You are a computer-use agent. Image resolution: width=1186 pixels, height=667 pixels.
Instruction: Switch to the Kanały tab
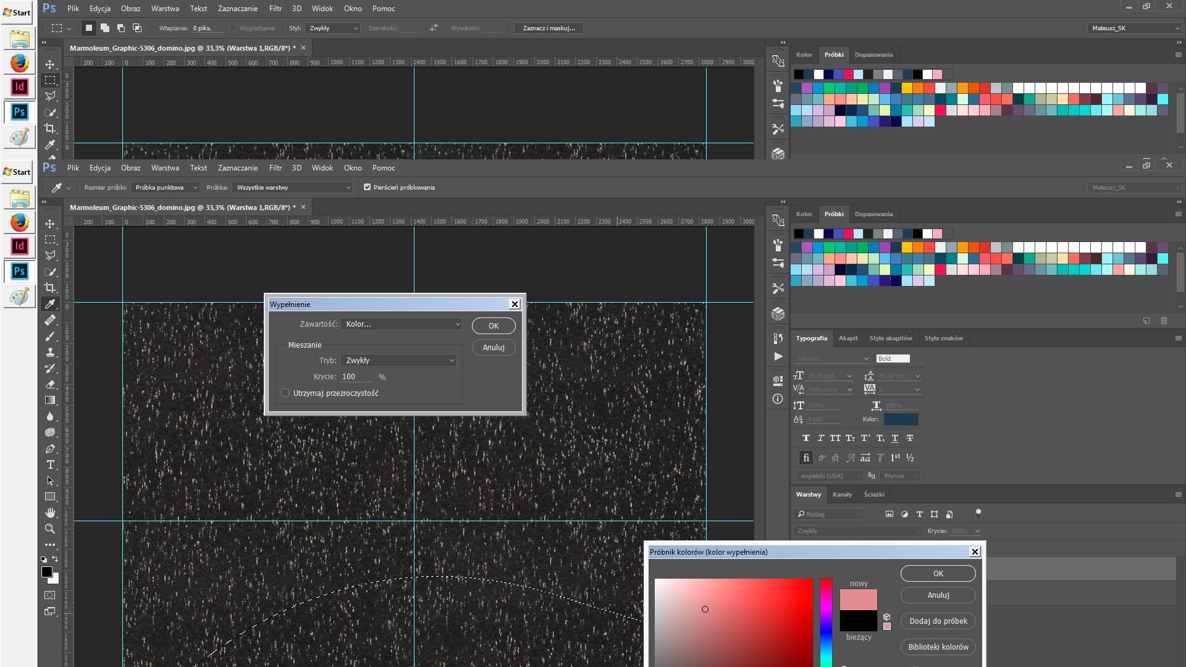pos(842,495)
